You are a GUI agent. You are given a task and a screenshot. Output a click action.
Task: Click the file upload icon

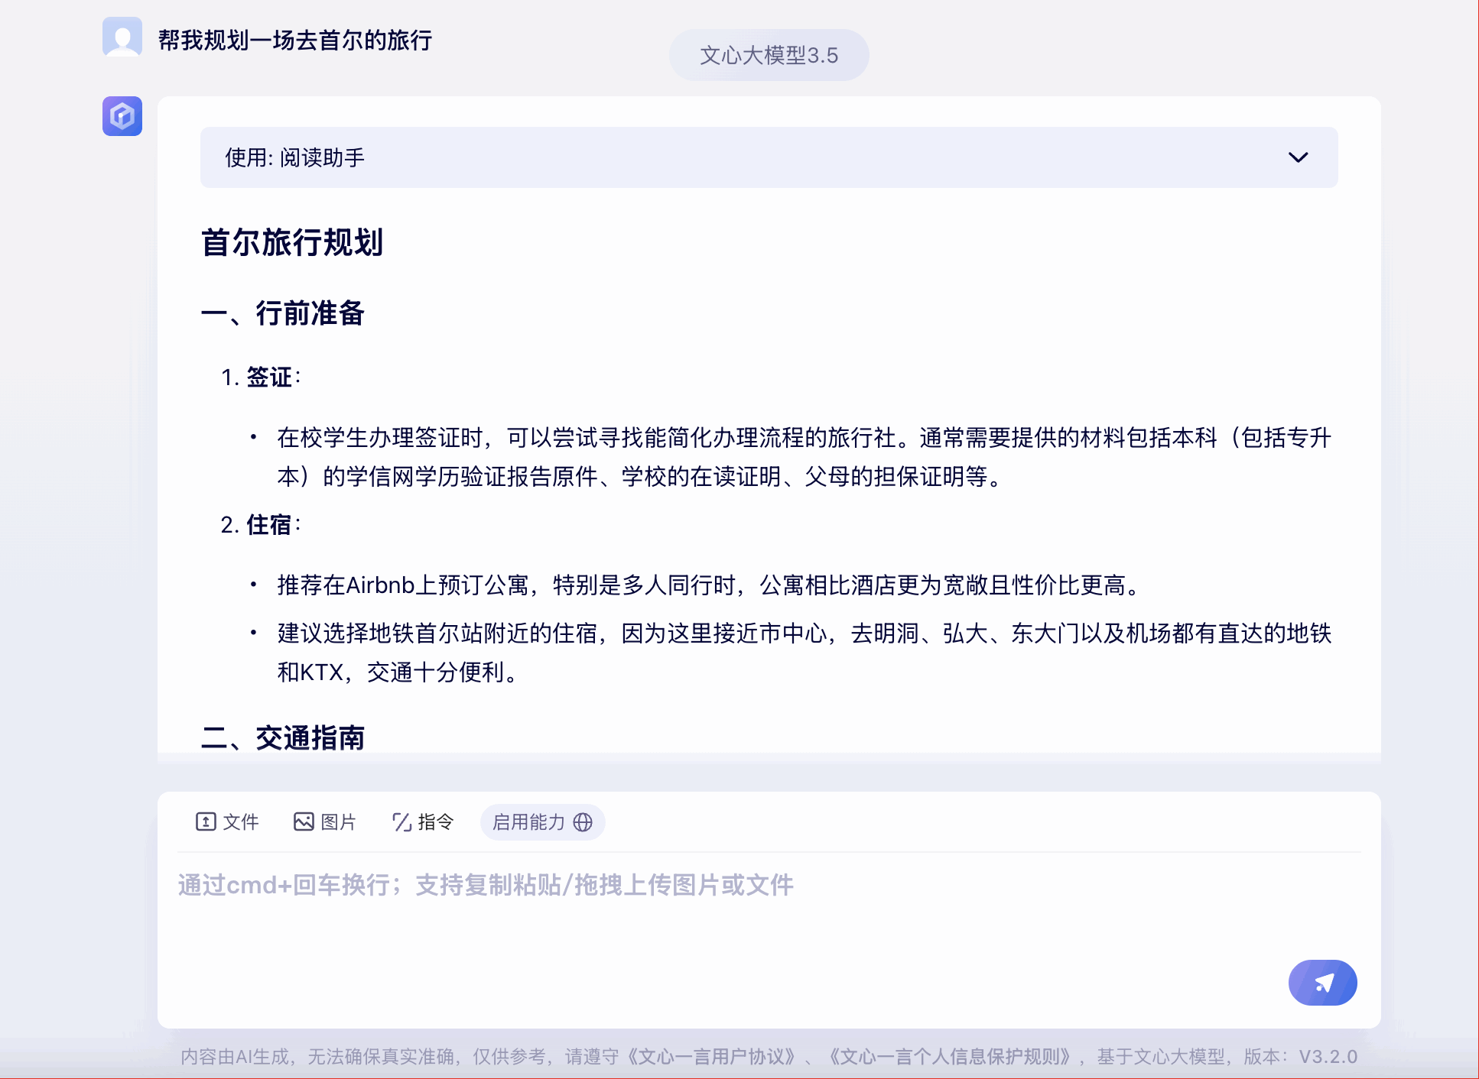[206, 821]
